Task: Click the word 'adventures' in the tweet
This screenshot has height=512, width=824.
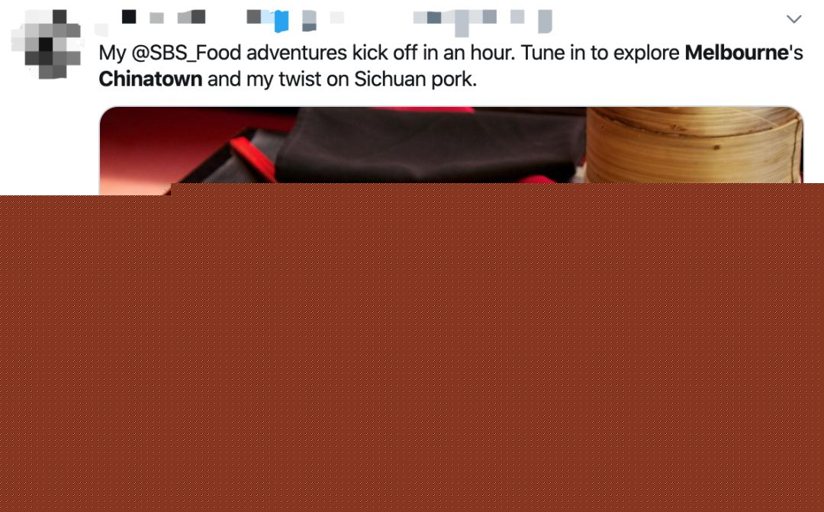Action: tap(296, 53)
